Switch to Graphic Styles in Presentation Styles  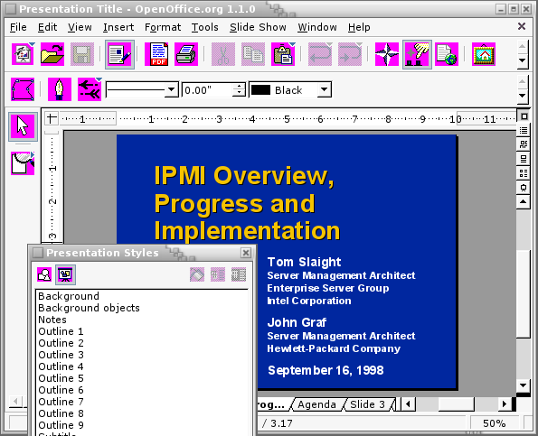tap(44, 274)
